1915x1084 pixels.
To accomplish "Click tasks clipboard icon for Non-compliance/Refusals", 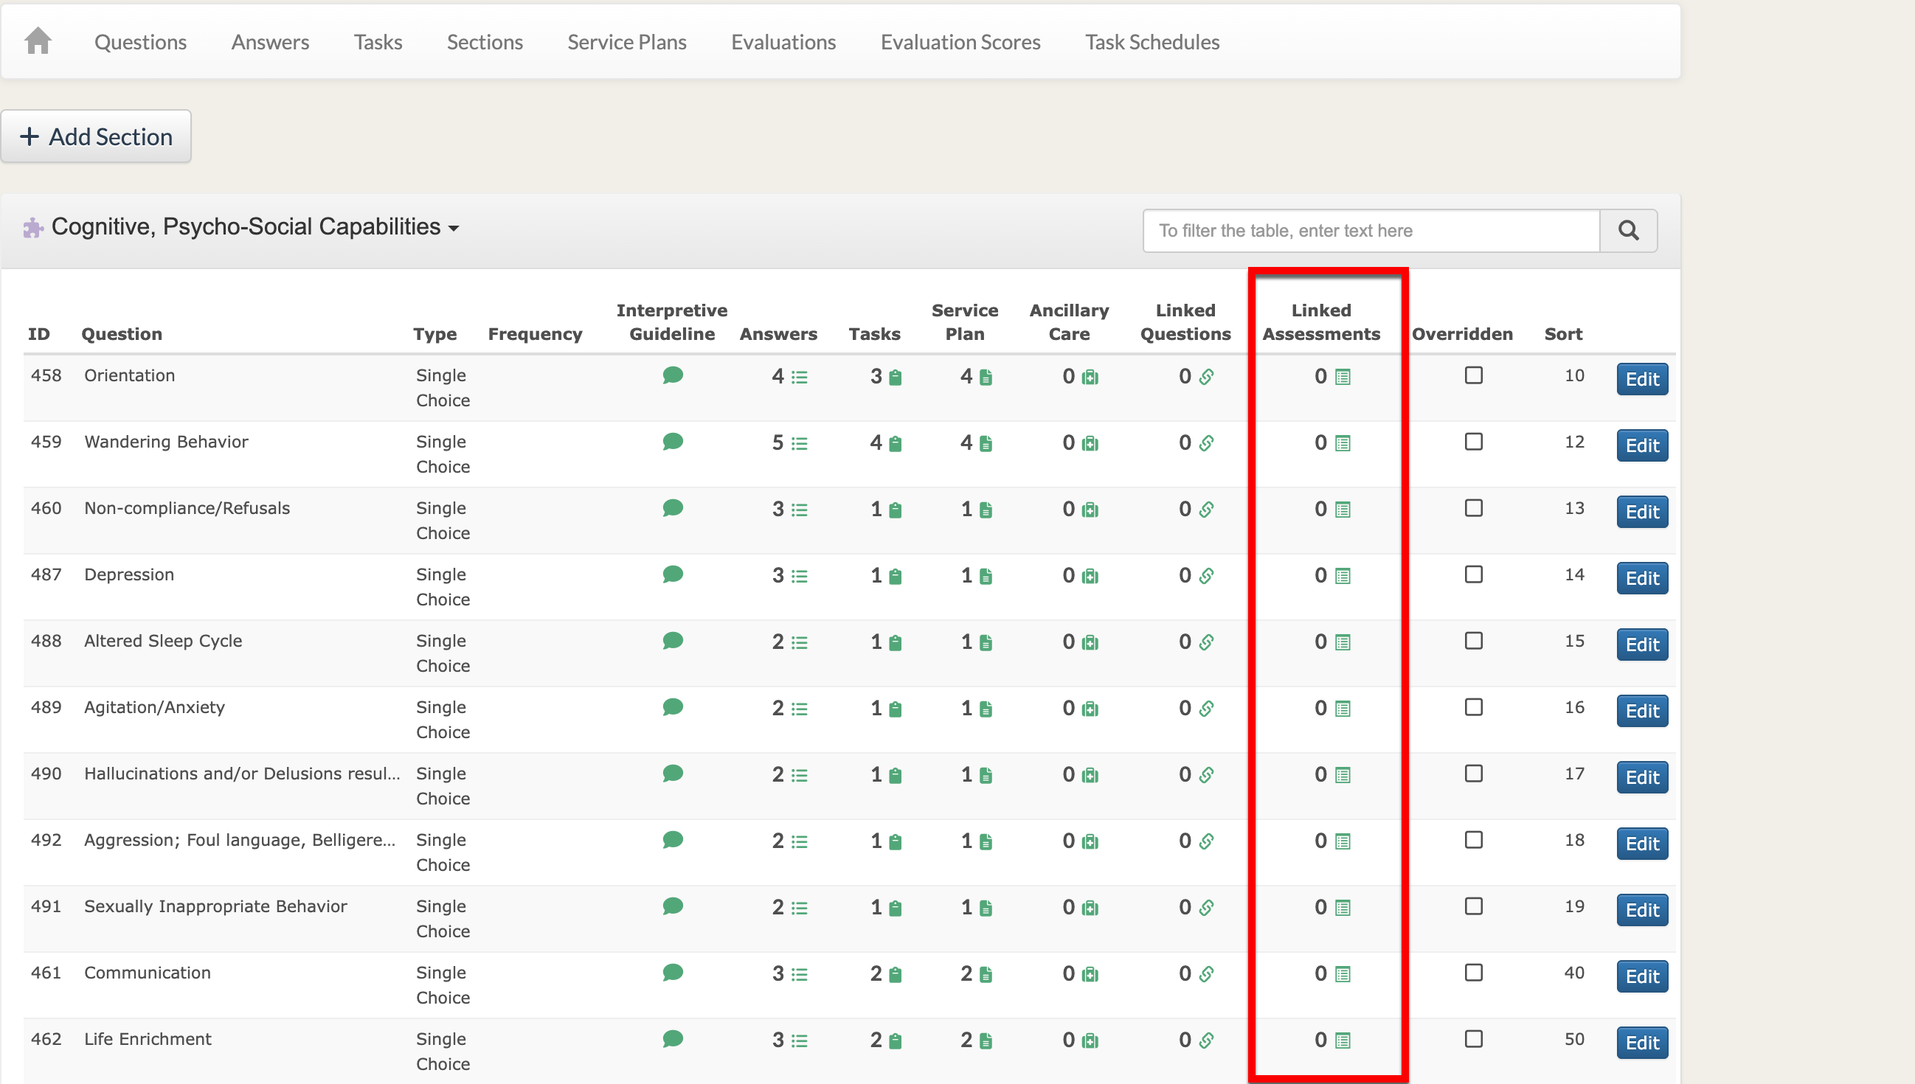I will (x=896, y=510).
